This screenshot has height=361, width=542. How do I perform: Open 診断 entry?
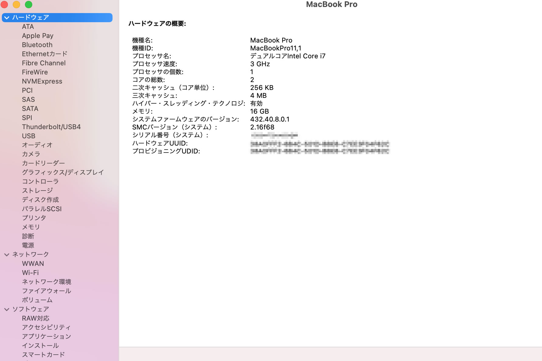point(28,236)
